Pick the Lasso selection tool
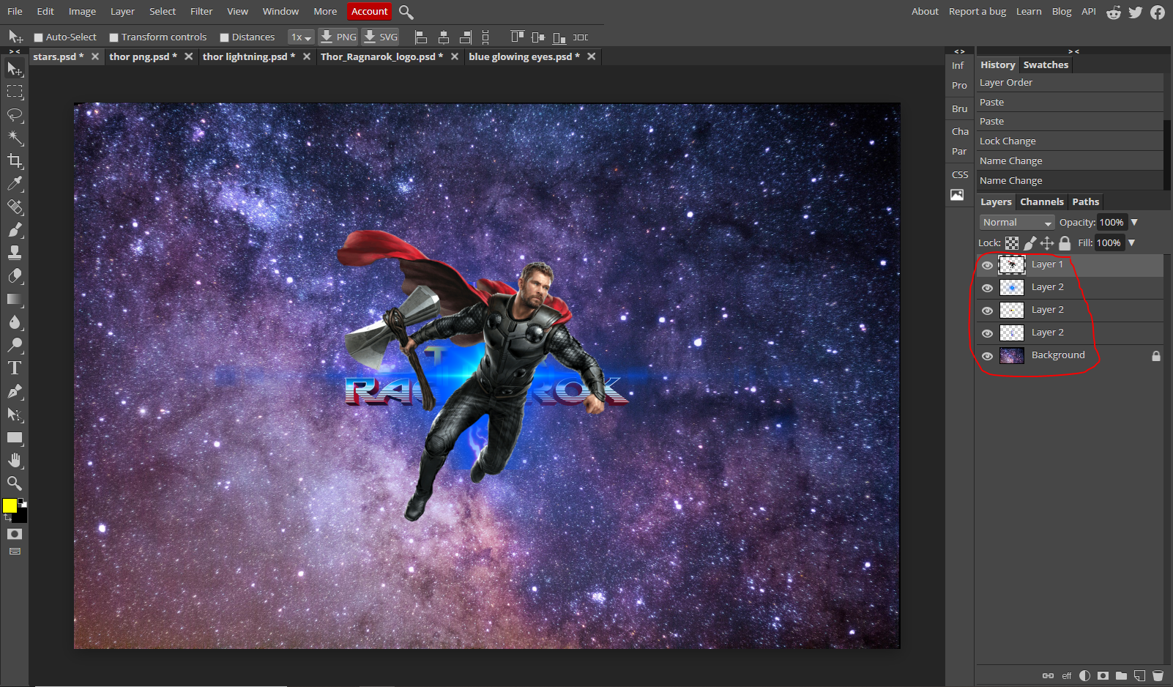The image size is (1173, 687). (x=15, y=115)
